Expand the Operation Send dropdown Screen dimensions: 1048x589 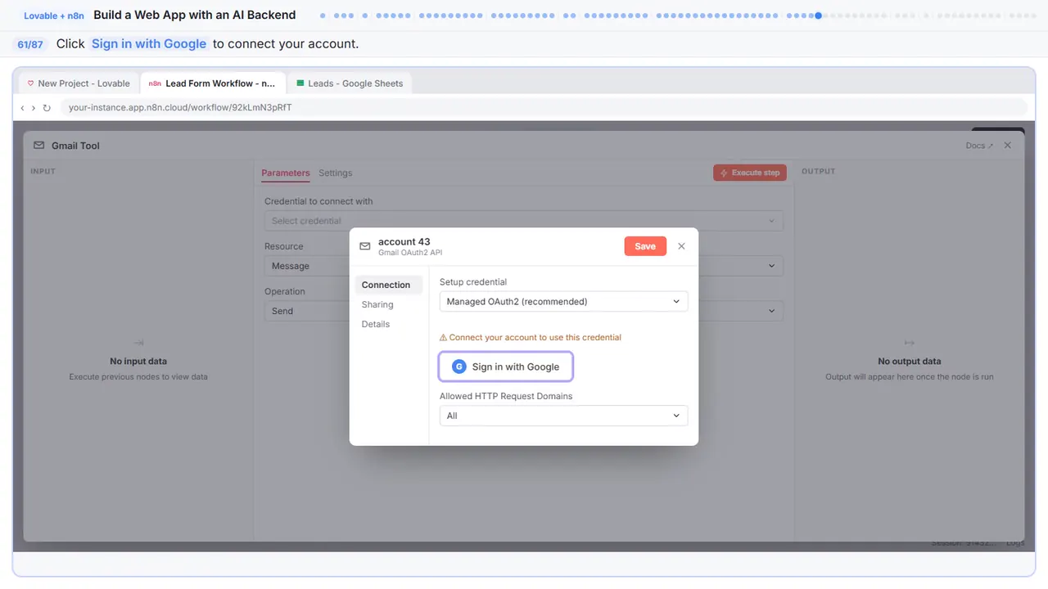click(524, 311)
